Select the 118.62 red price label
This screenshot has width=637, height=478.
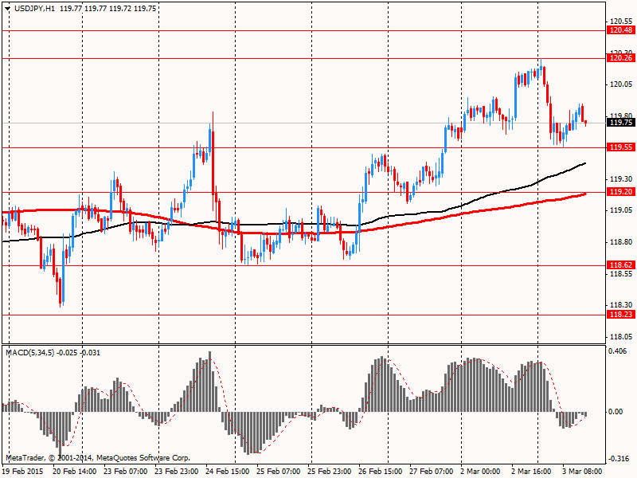coord(620,265)
